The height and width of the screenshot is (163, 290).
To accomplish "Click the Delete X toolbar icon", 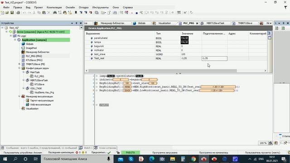I will pyautogui.click(x=49, y=13).
